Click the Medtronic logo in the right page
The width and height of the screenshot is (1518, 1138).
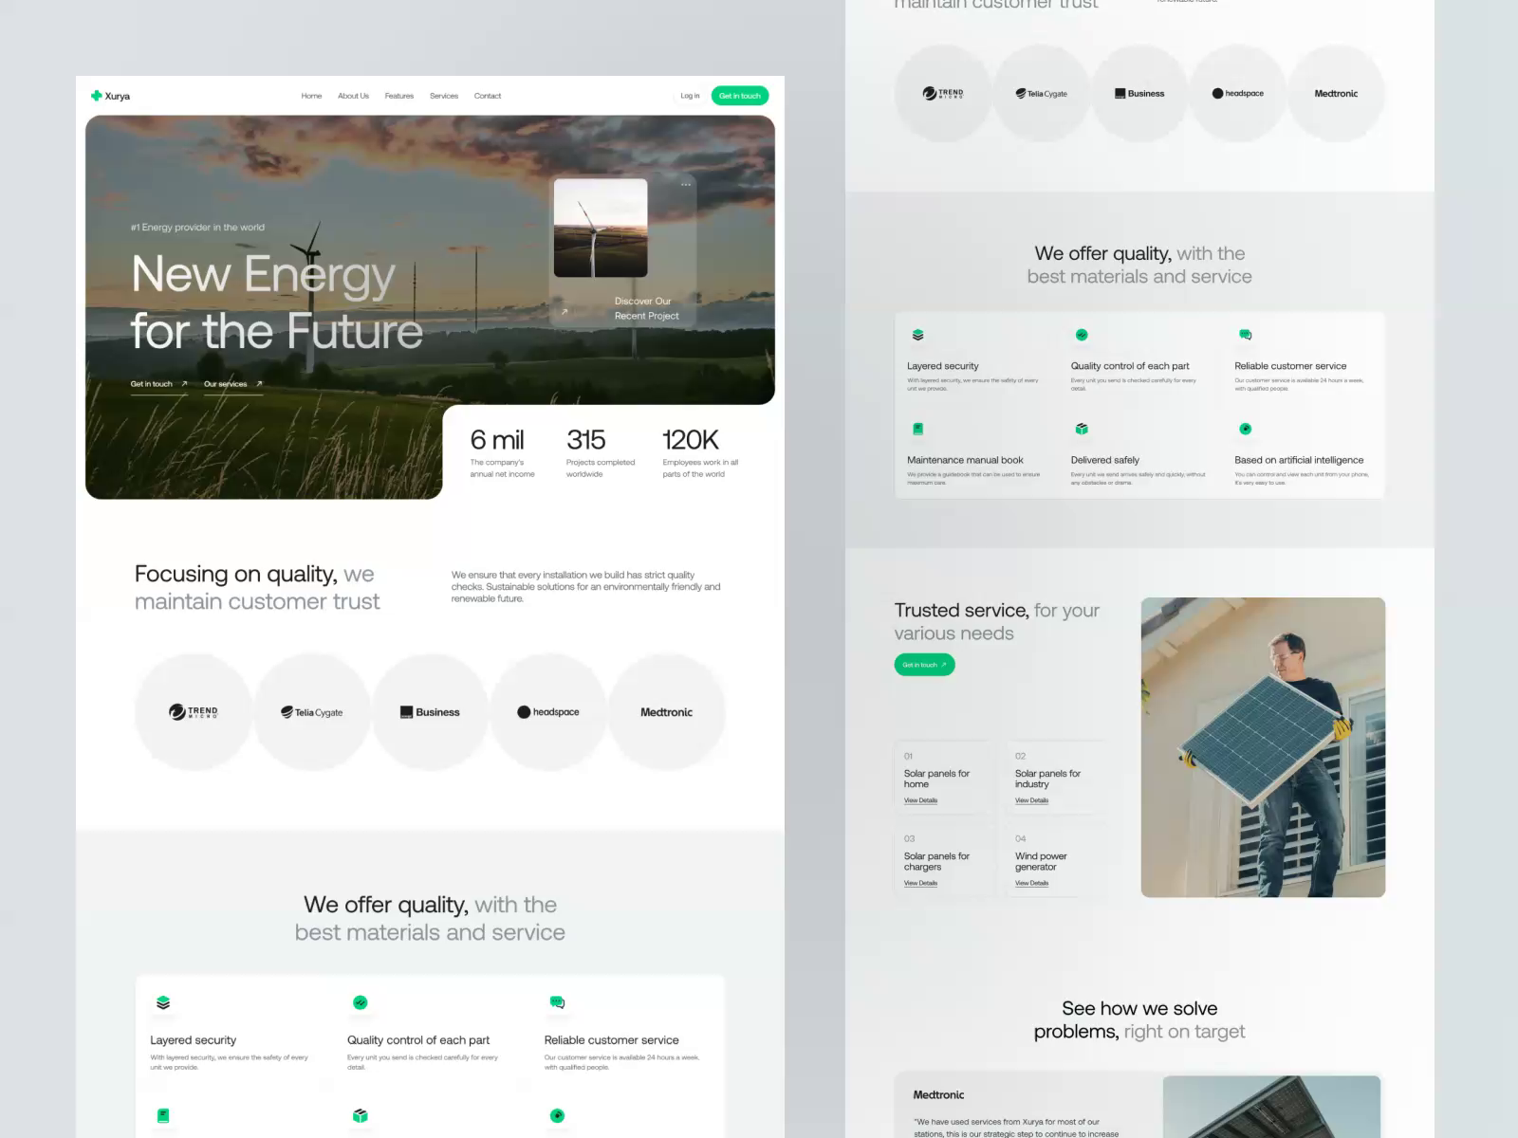coord(1336,94)
